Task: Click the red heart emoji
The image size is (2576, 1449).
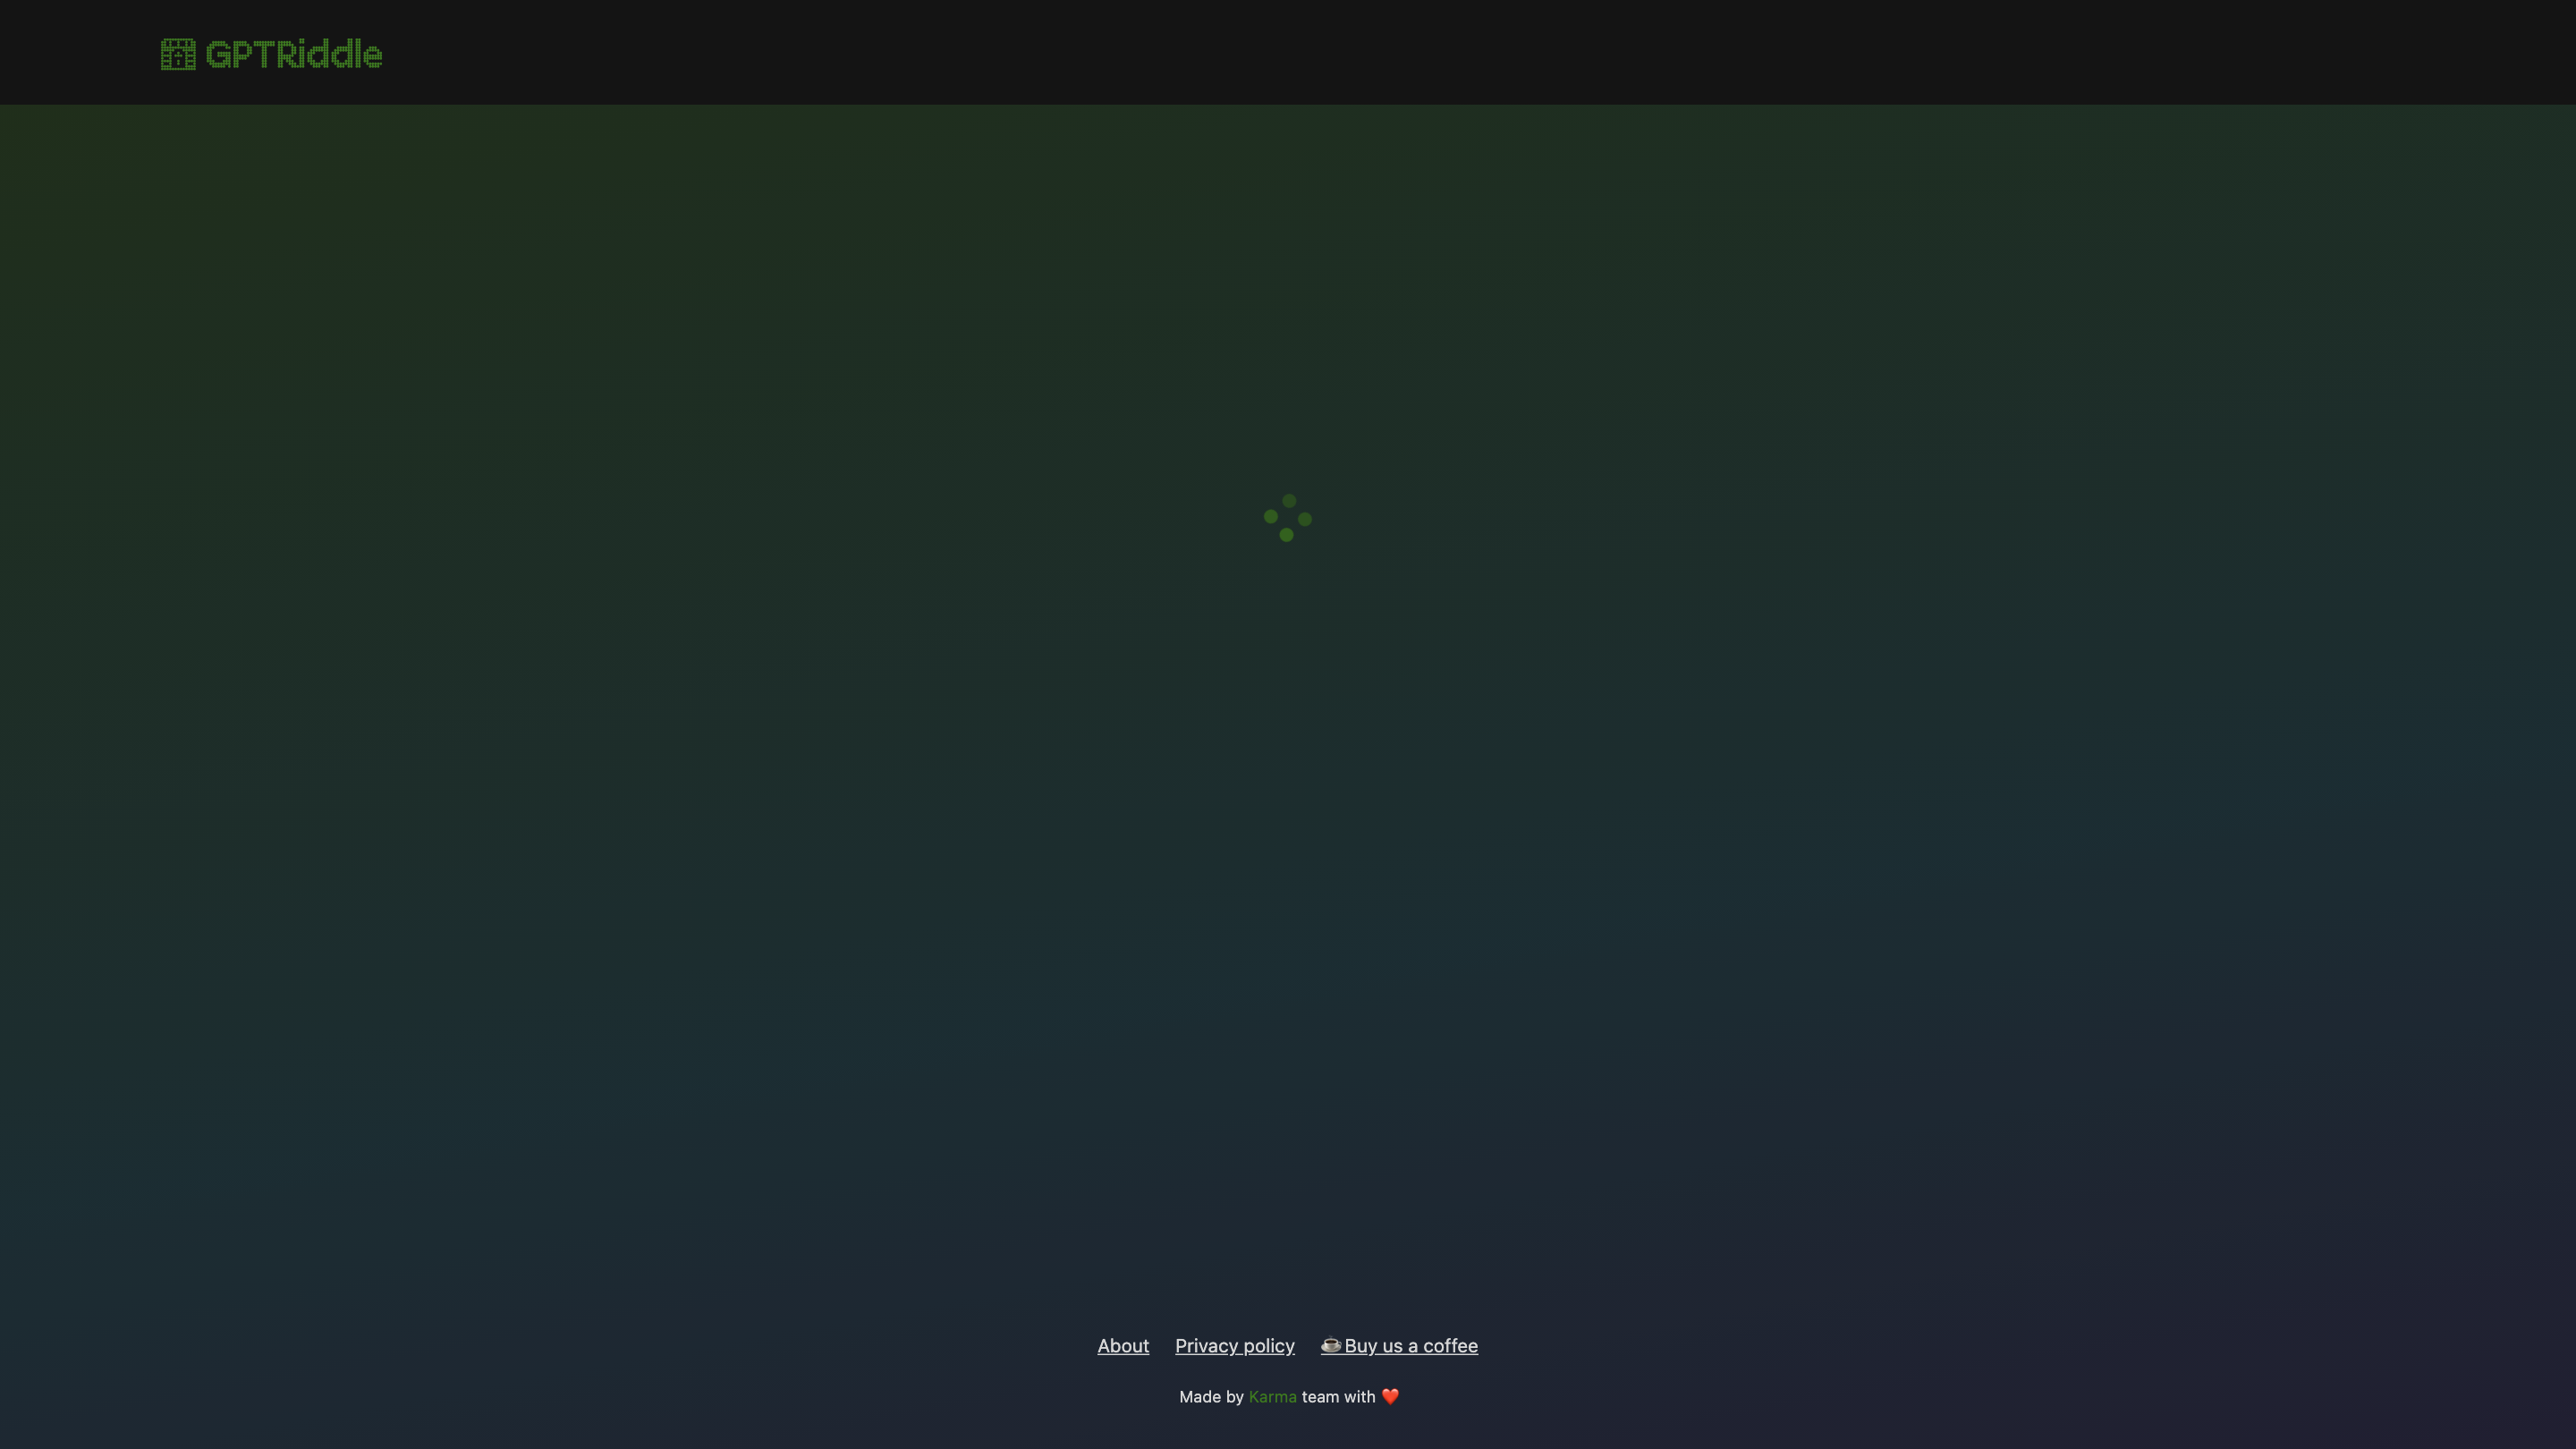Action: pyautogui.click(x=1390, y=1396)
